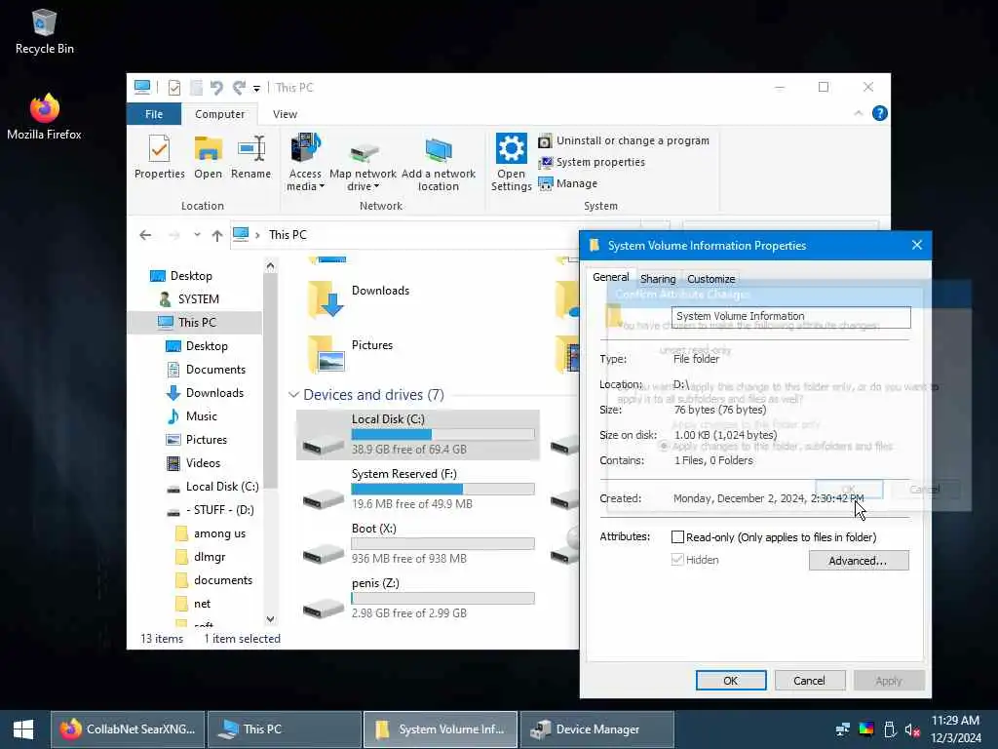Select the Local Disk (C:) drive tile

pyautogui.click(x=417, y=435)
